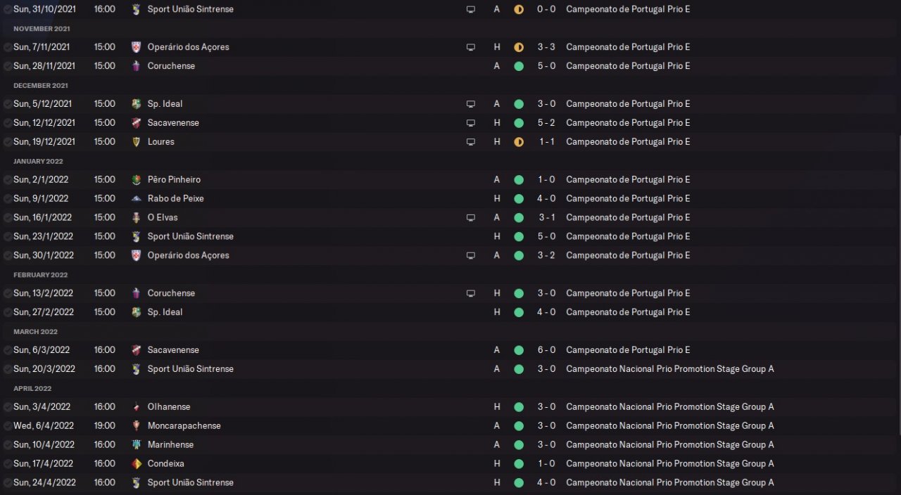Click the Rabo de Peixe club badge

[x=137, y=198]
